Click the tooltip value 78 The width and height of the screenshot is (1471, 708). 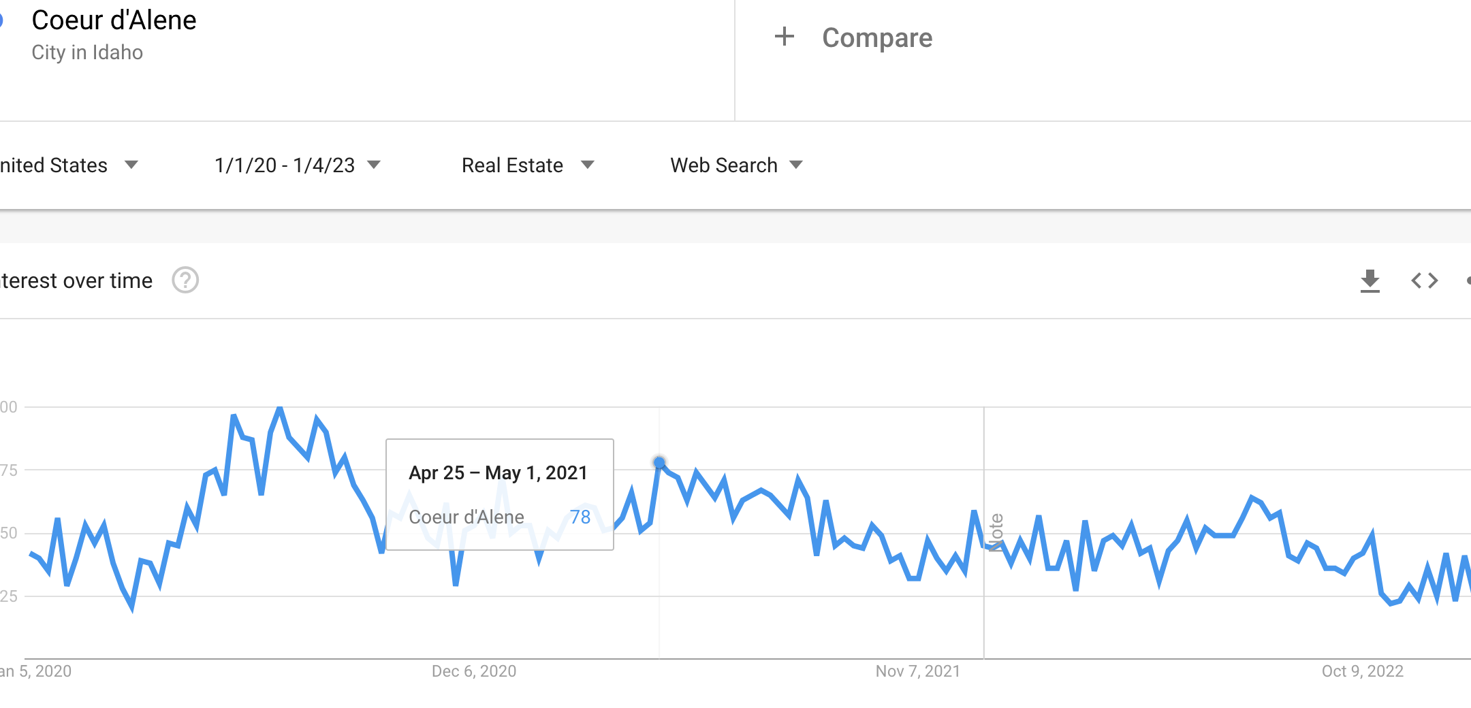coord(580,517)
